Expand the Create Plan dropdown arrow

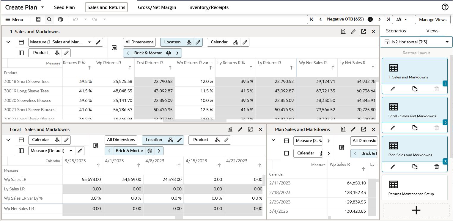pos(42,7)
